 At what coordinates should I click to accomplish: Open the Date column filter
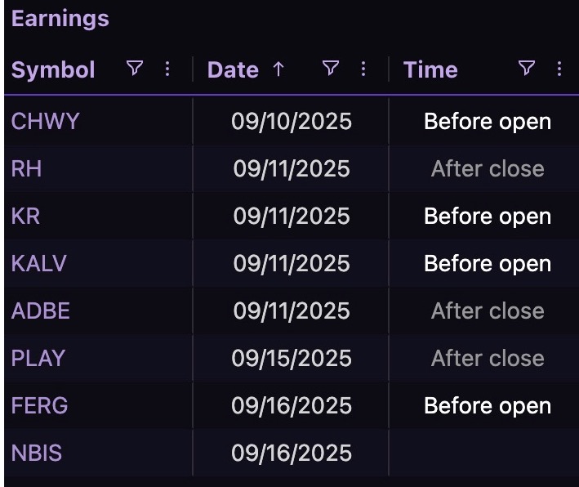[331, 69]
